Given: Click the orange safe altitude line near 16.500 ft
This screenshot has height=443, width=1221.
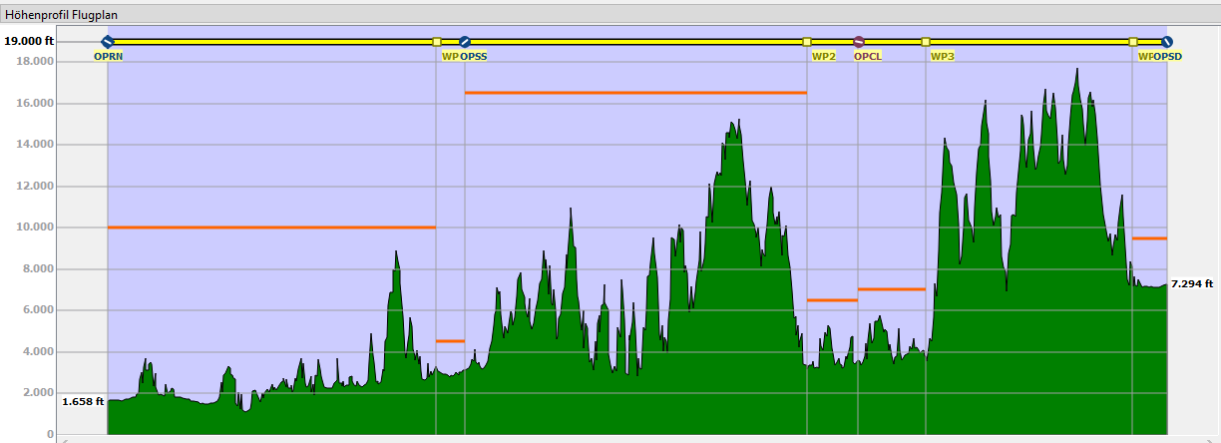Looking at the screenshot, I should (635, 93).
